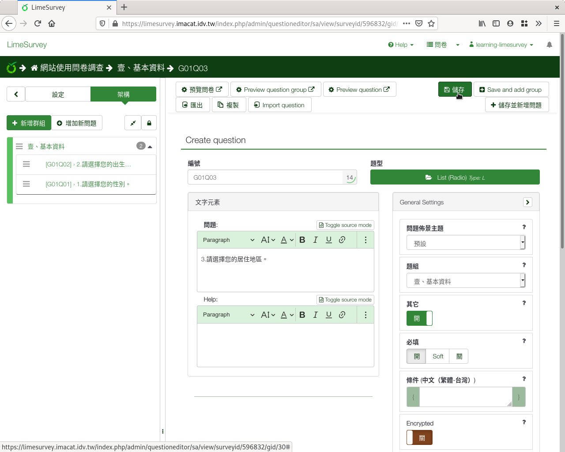Insert link in the Help editor toolbar
565x452 pixels.
(342, 315)
